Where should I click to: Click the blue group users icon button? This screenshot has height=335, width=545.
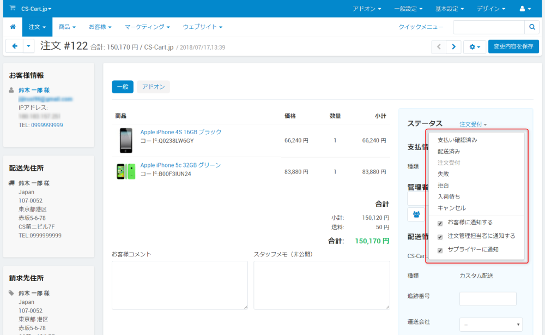coord(416,214)
